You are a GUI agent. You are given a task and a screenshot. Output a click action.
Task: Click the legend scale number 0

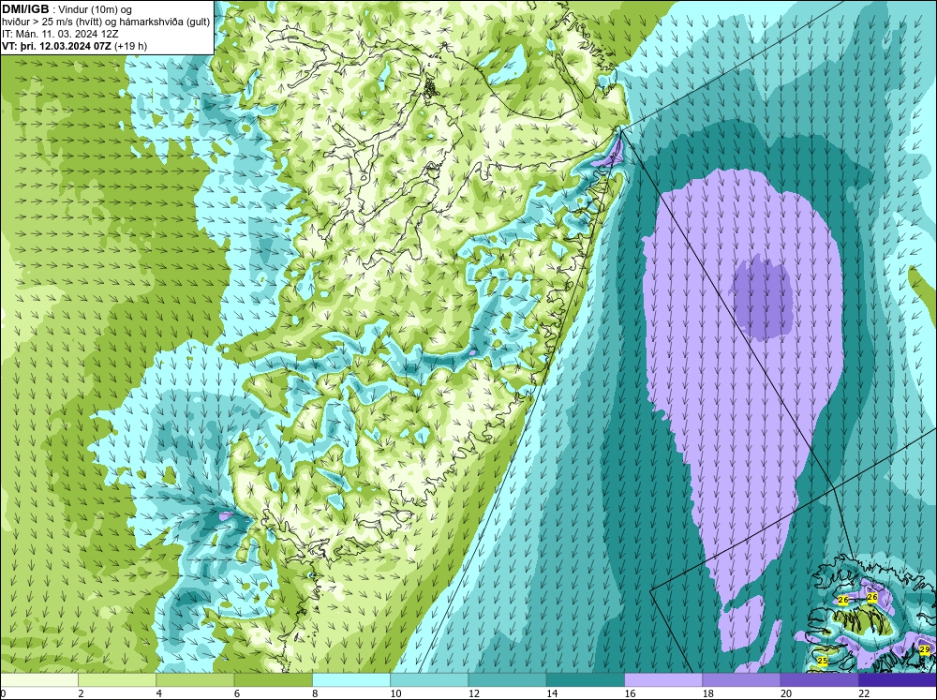tap(3, 693)
